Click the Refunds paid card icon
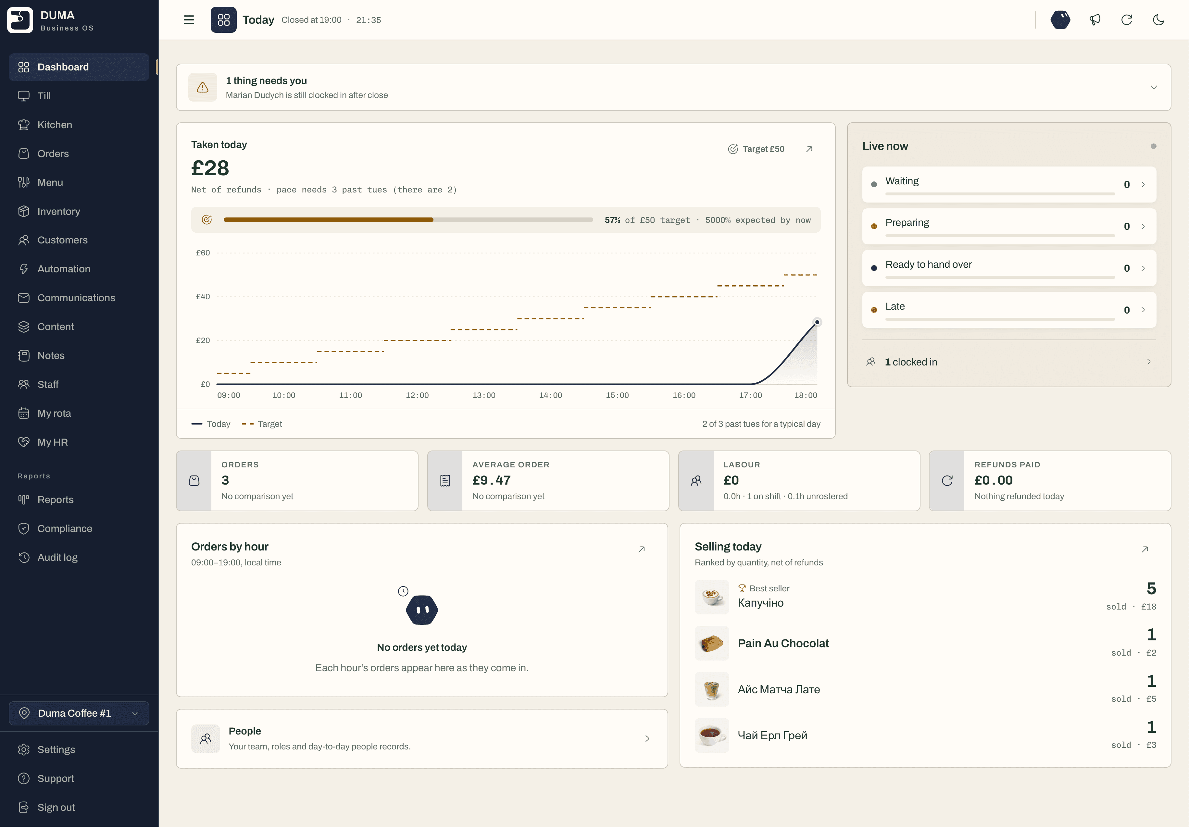Viewport: 1189px width, 827px height. (947, 481)
